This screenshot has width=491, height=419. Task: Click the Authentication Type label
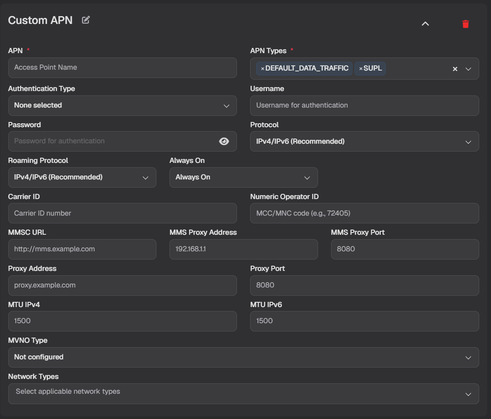click(41, 88)
